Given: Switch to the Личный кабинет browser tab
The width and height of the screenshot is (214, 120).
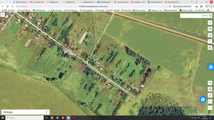Looking at the screenshot, I should (155, 2).
